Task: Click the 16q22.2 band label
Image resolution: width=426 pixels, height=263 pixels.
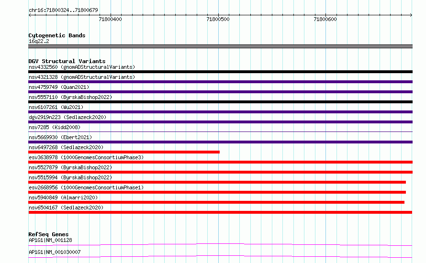Action: (39, 41)
